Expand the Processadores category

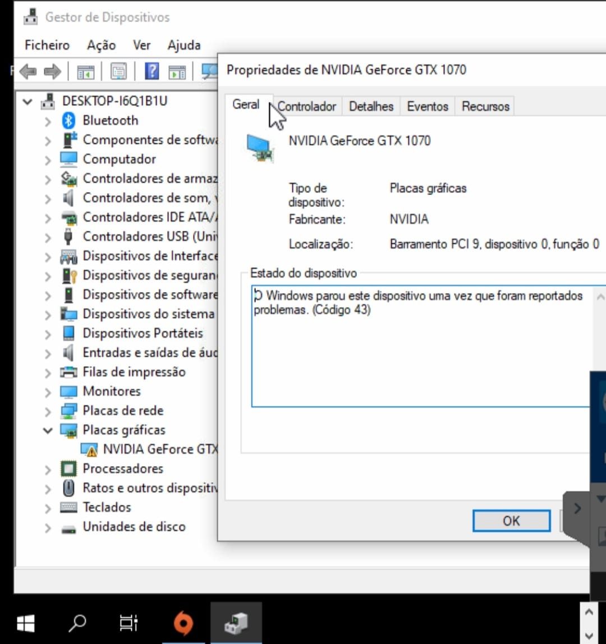pyautogui.click(x=48, y=470)
